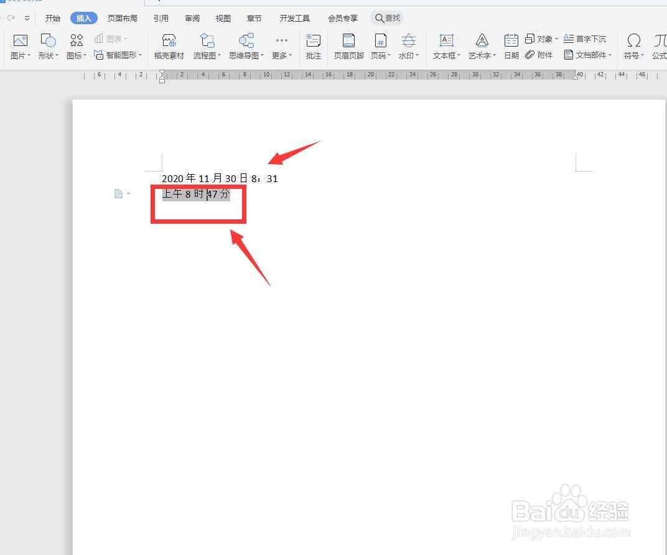The height and width of the screenshot is (555, 667).
Task: Open the 会员专享 tab
Action: pos(342,18)
